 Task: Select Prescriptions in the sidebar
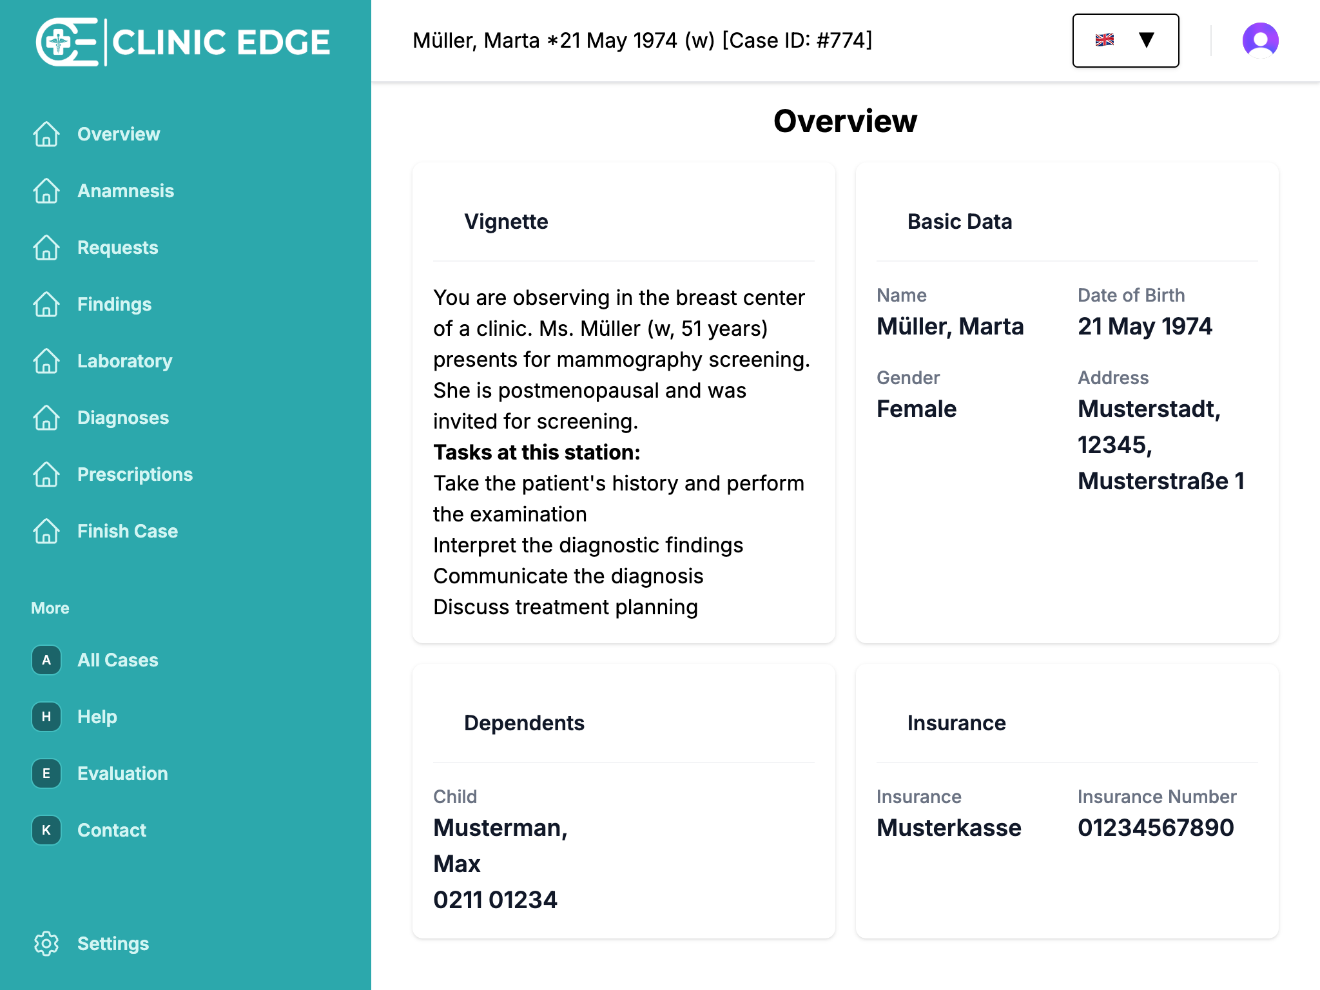[135, 474]
